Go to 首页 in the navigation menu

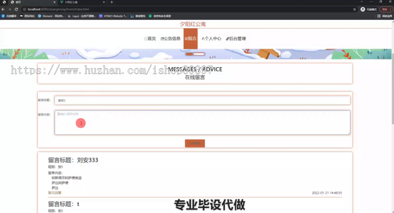[x=150, y=38]
